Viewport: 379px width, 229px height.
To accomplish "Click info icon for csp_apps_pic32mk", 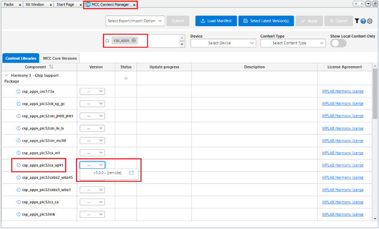I will click(19, 215).
